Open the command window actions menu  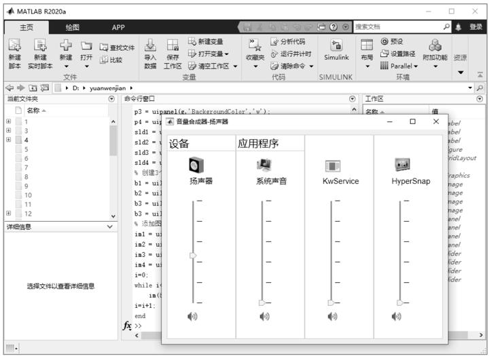coord(352,99)
